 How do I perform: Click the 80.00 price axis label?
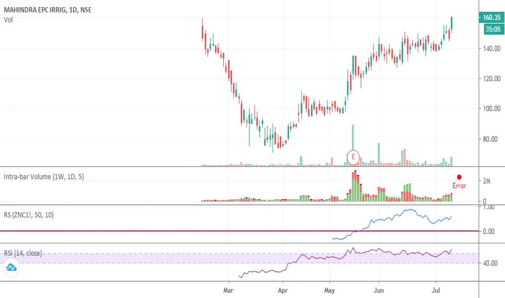(x=490, y=139)
